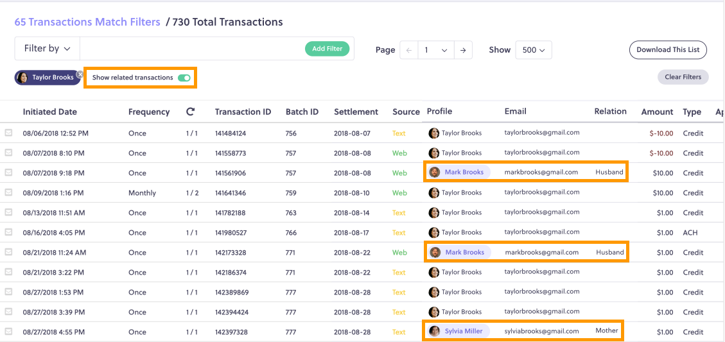Click Web source in transaction 141558773 row
The height and width of the screenshot is (342, 725).
399,153
